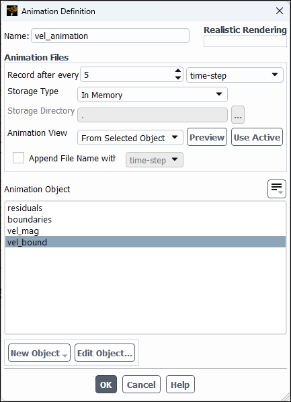Image resolution: width=291 pixels, height=402 pixels.
Task: Open the time-step record frequency dropdown
Action: 235,75
